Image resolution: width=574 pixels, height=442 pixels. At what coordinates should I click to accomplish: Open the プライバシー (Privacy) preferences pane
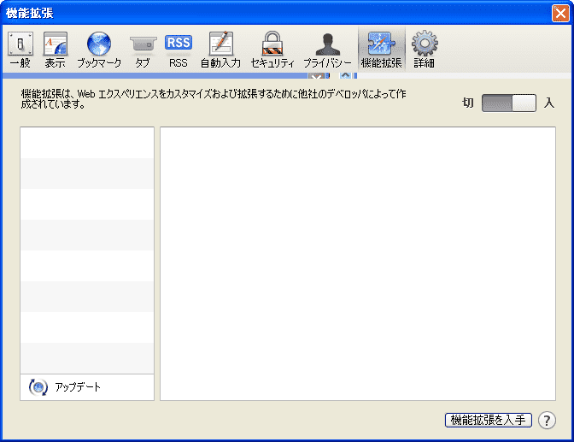coord(327,50)
